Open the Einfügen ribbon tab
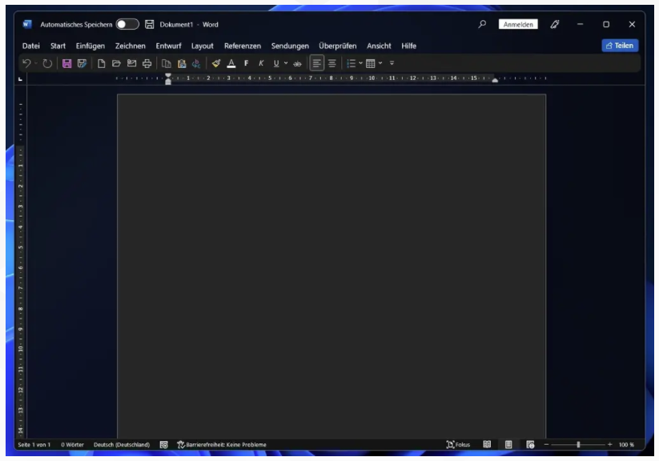The height and width of the screenshot is (461, 659). tap(90, 46)
